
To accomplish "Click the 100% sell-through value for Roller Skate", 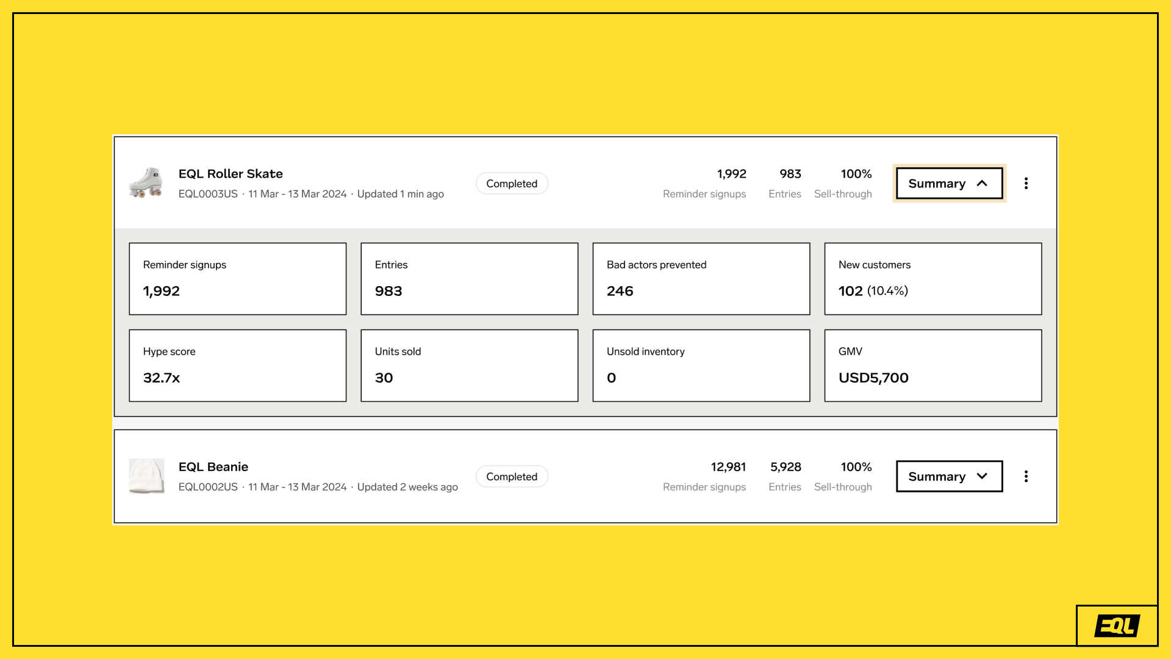I will (856, 174).
